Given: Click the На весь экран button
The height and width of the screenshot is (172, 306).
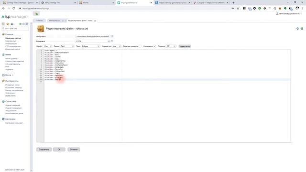Looking at the screenshot, I should [185, 46].
